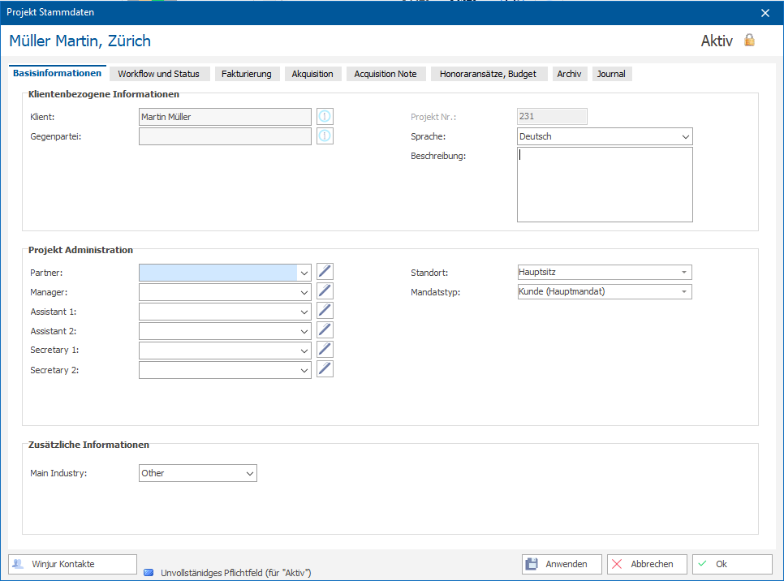Click the pencil icon for Manager
This screenshot has width=784, height=581.
point(325,291)
